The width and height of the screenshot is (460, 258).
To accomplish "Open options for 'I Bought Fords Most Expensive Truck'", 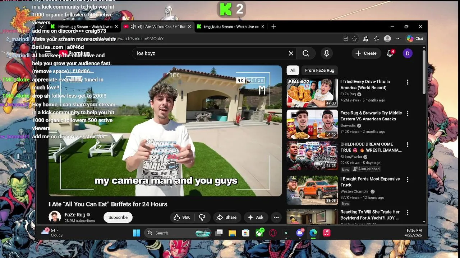I will pos(407,180).
